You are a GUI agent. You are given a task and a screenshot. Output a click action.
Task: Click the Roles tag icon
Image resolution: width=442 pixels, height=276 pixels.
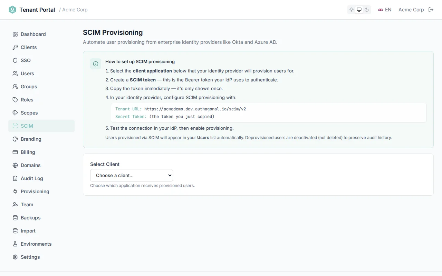pos(15,100)
